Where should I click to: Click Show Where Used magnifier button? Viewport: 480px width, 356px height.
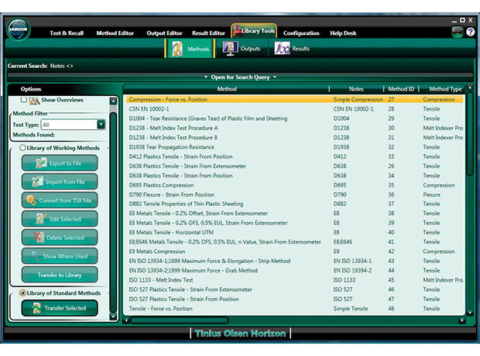pos(60,256)
